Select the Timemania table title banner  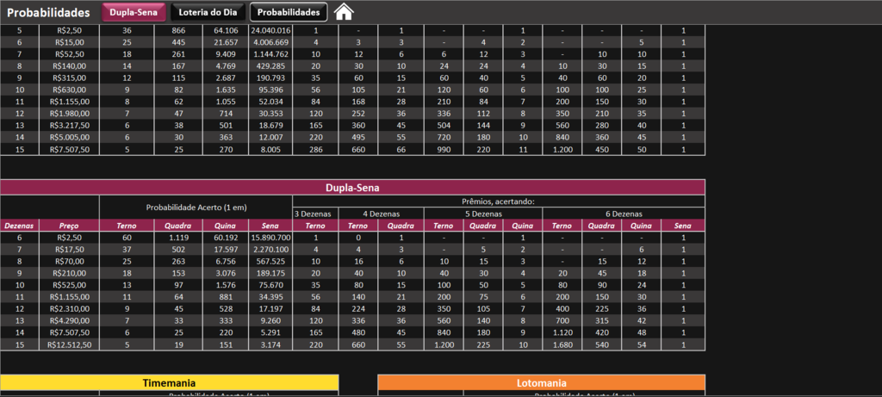(x=170, y=382)
